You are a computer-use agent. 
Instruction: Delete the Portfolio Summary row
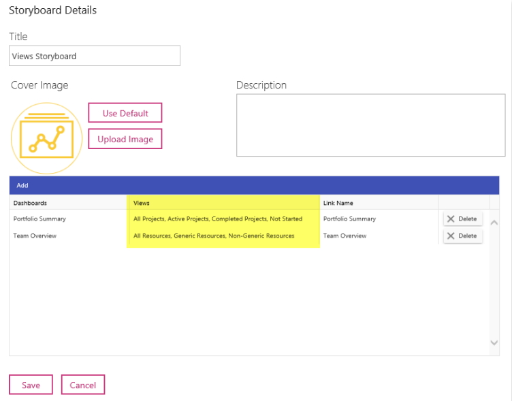click(463, 219)
